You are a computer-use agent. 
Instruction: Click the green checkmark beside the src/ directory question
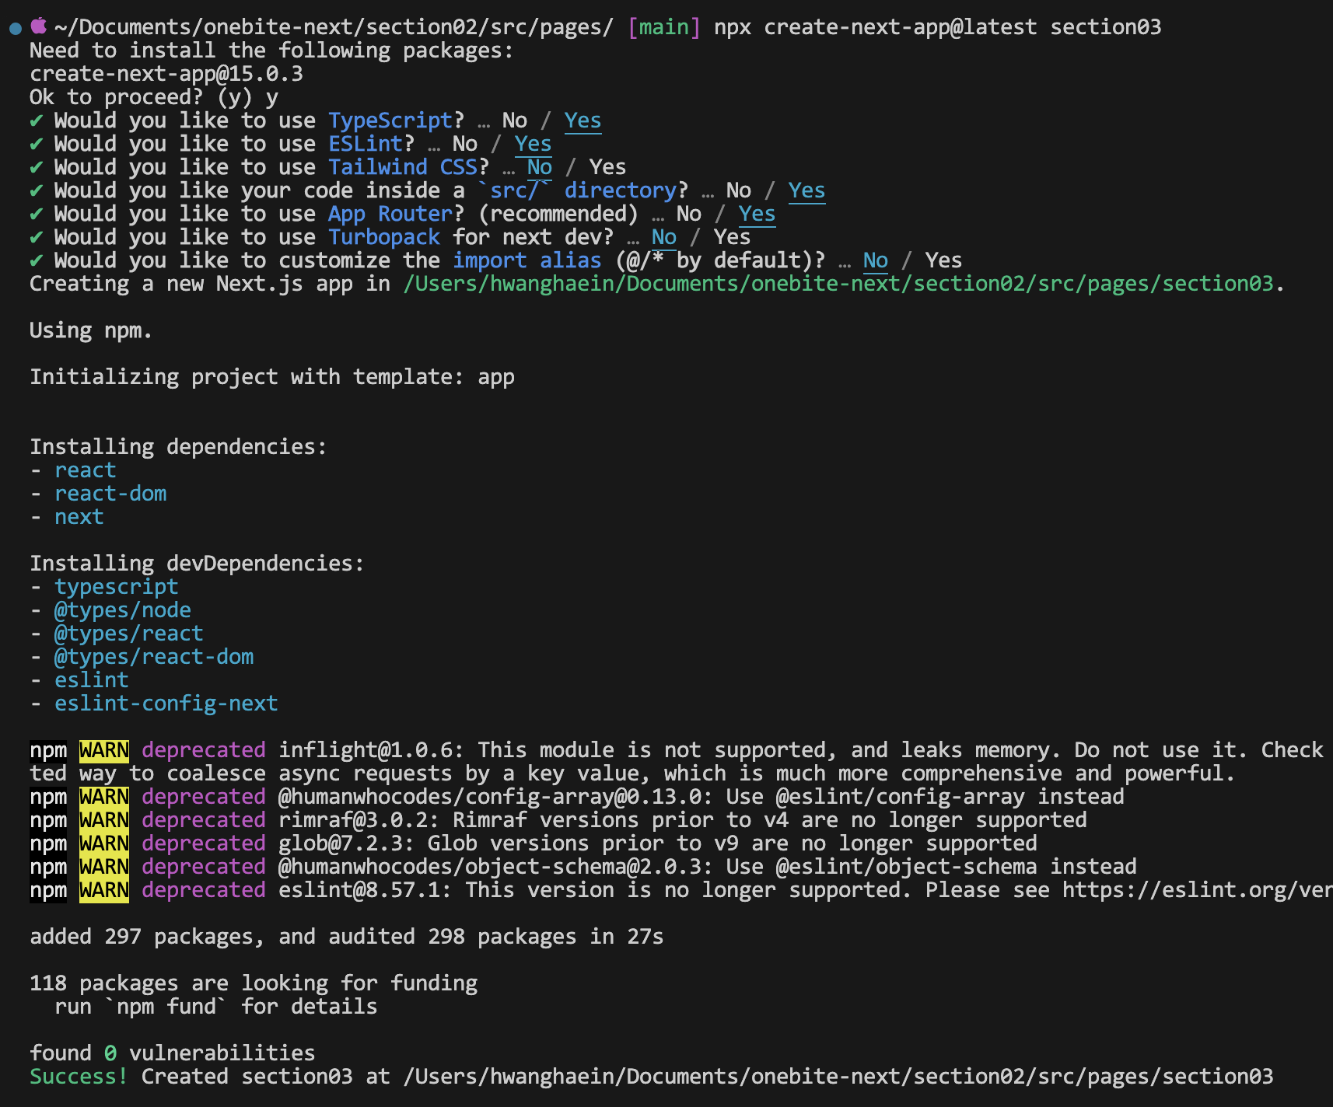pyautogui.click(x=36, y=191)
